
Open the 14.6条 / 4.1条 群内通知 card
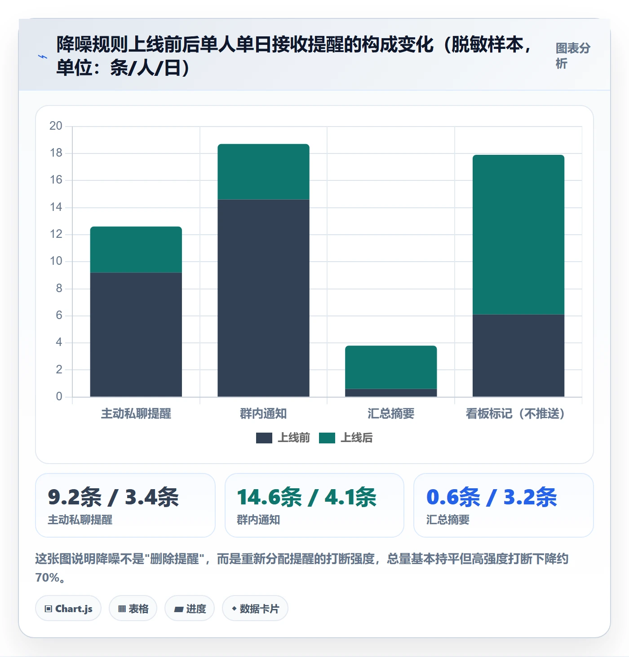tap(314, 505)
